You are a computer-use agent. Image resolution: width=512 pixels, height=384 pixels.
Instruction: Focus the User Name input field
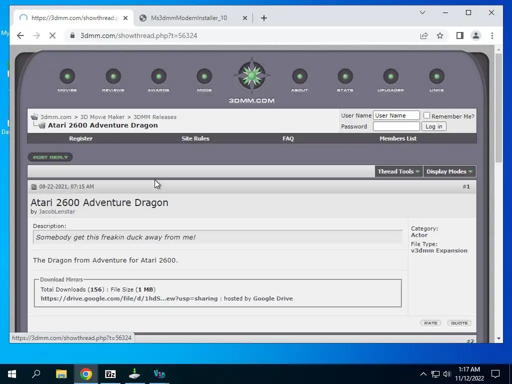click(396, 115)
